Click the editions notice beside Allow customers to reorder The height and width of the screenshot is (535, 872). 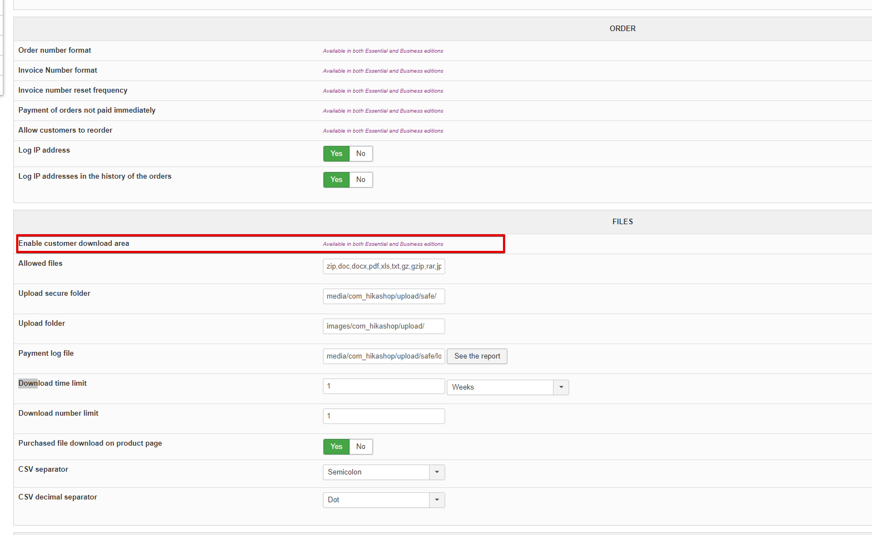tap(383, 131)
